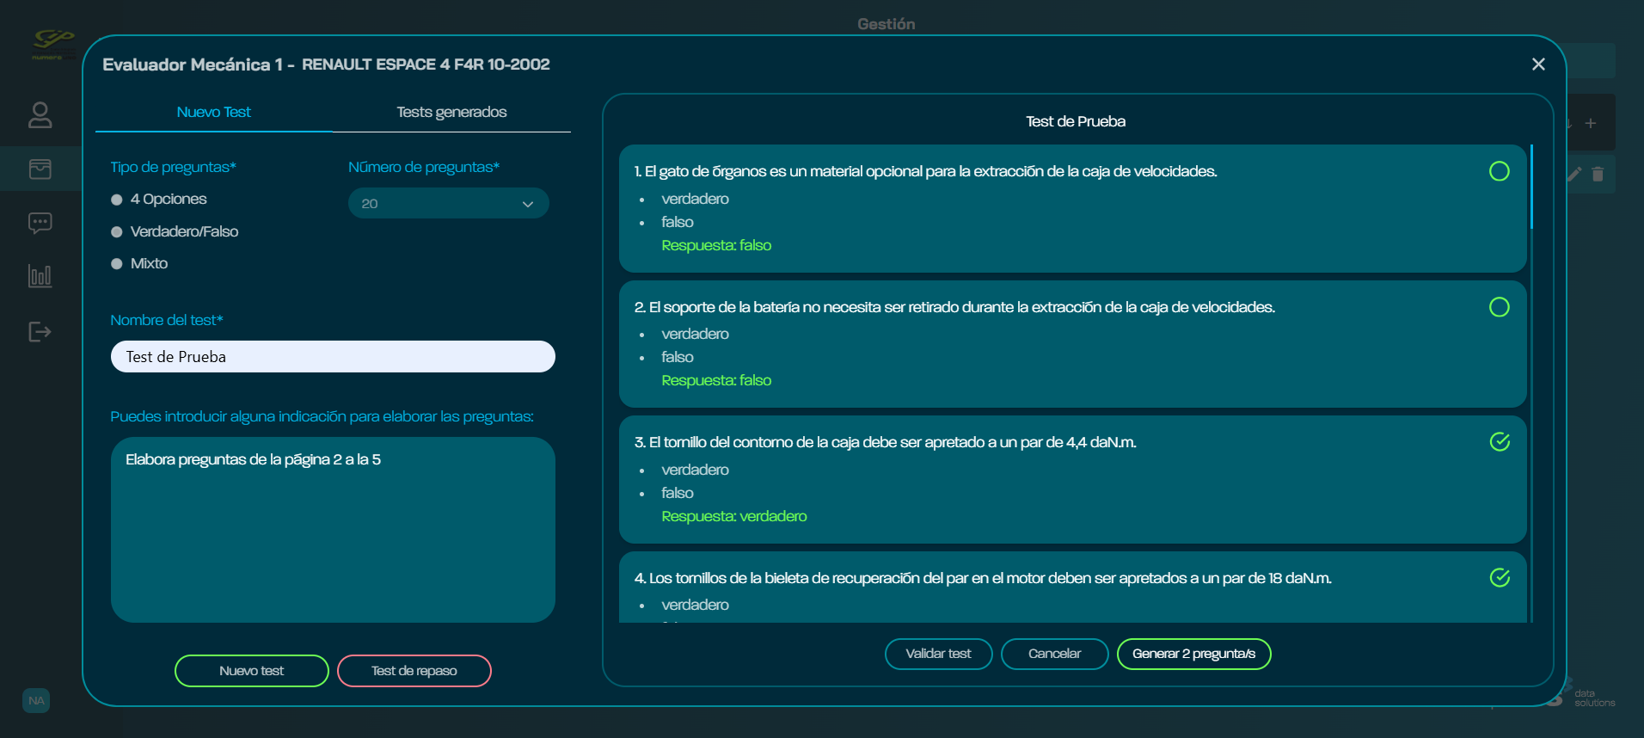Open the chat bubble sidebar icon
Viewport: 1644px width, 738px height.
coord(40,224)
